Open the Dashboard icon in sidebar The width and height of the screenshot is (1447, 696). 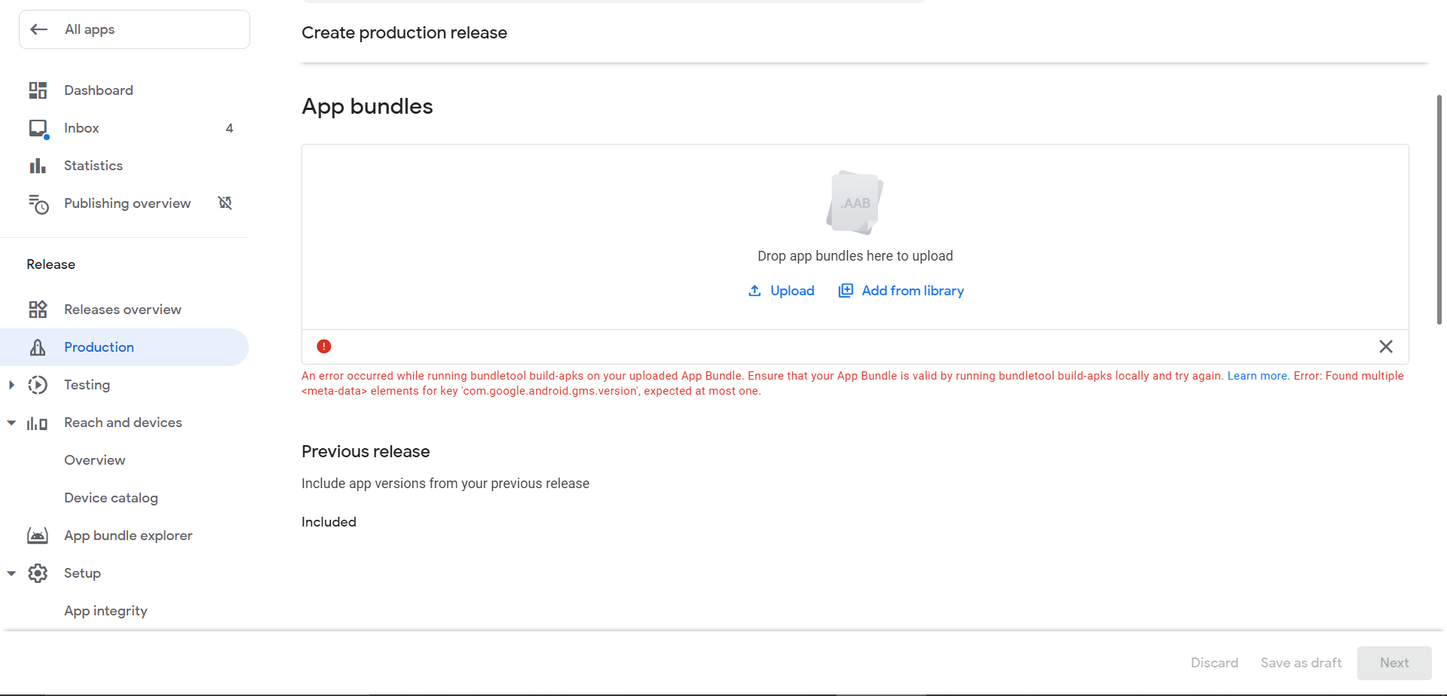tap(38, 90)
